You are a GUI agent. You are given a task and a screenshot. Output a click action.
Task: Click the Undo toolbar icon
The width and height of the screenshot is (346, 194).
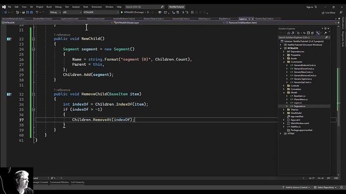[37, 12]
